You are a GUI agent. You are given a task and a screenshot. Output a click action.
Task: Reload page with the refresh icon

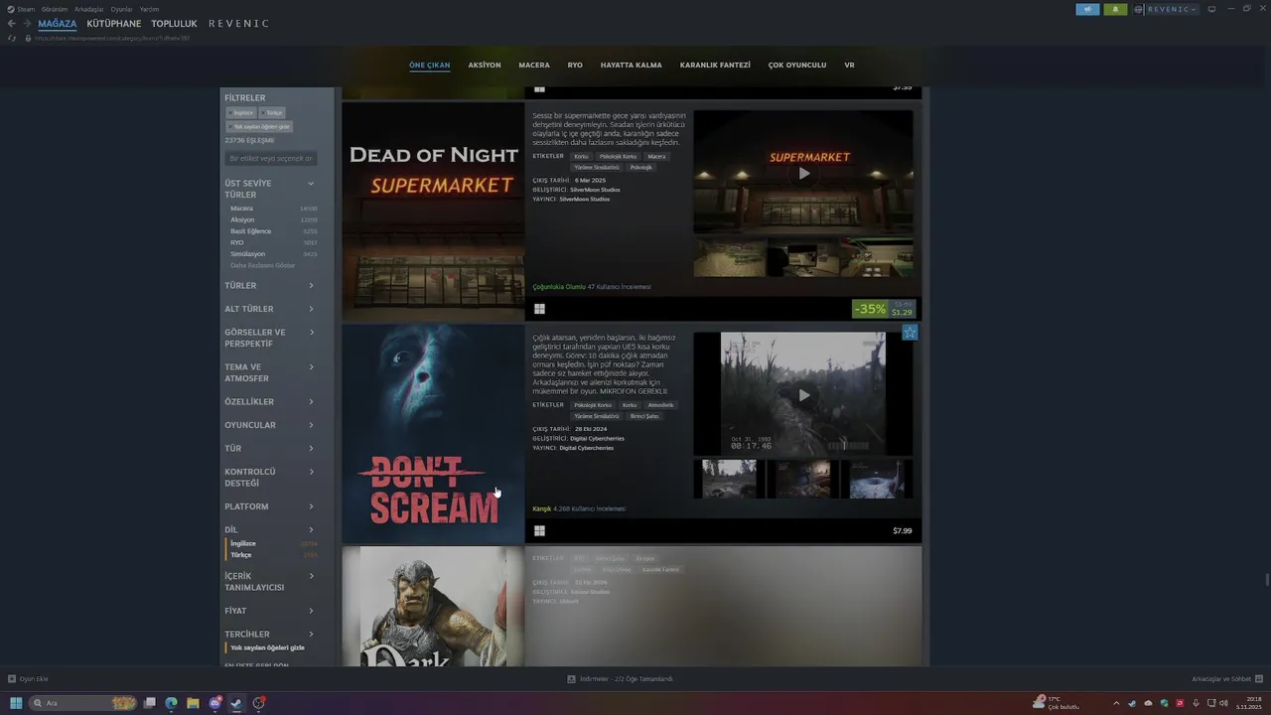click(x=12, y=38)
